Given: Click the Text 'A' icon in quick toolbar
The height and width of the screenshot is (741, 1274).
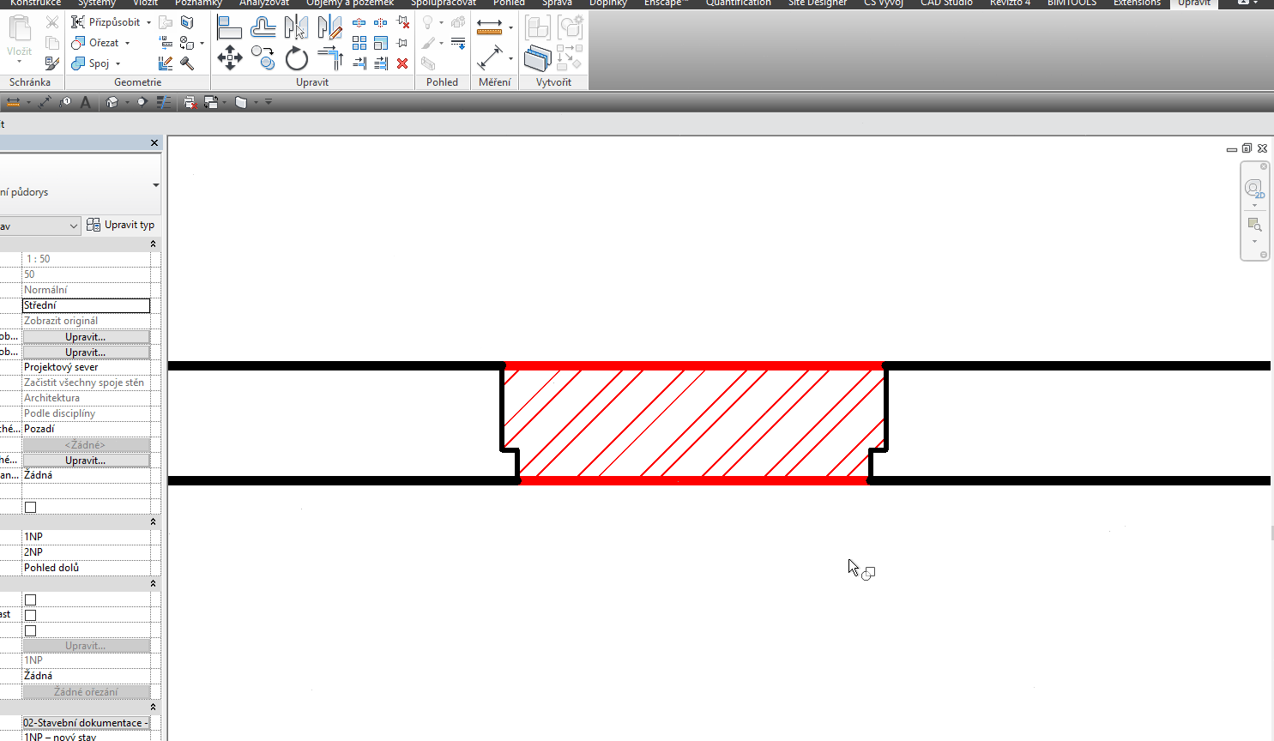Looking at the screenshot, I should pos(85,102).
